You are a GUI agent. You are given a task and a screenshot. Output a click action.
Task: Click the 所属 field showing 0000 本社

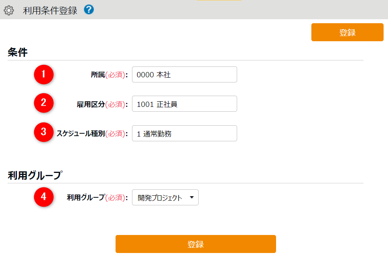(x=184, y=74)
